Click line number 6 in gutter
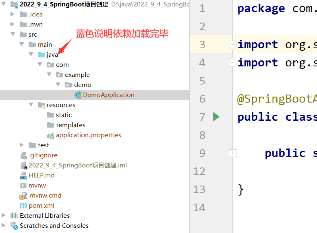Screen dimensions: 317x233 tap(202, 99)
